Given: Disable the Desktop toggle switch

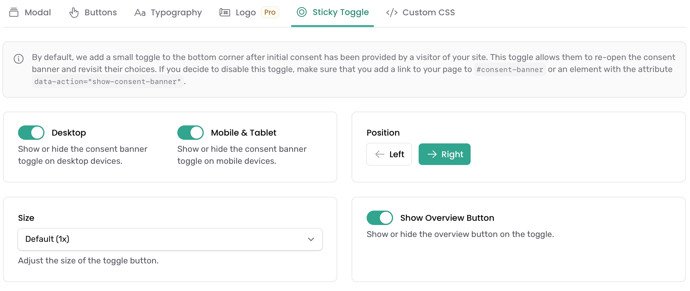Looking at the screenshot, I should pos(31,133).
